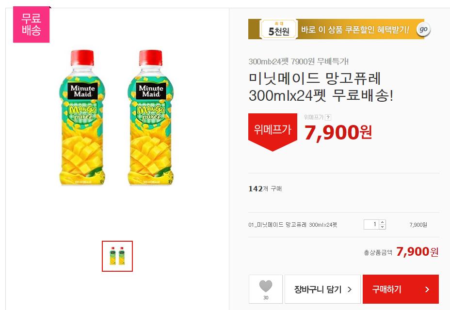Click the 미닛메이드 망고퓨레 product title
Viewport: 450px width, 310px height.
321,87
